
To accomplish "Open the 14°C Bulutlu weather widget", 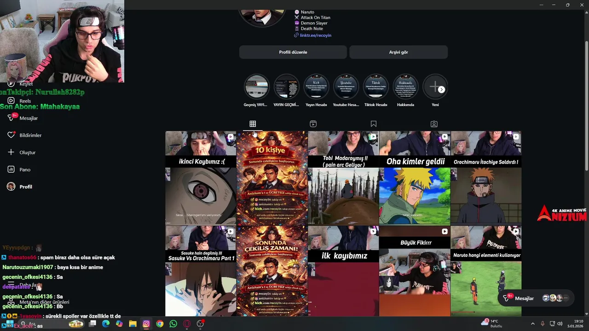I will [x=492, y=324].
